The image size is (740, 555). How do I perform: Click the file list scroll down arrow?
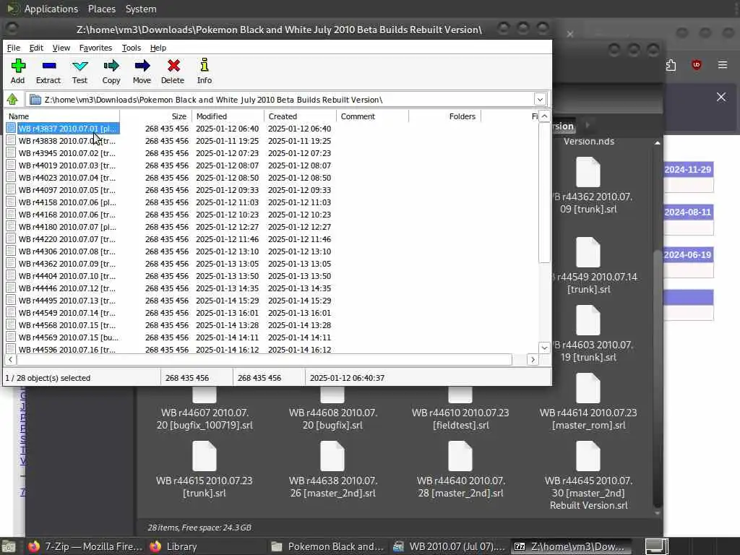544,348
